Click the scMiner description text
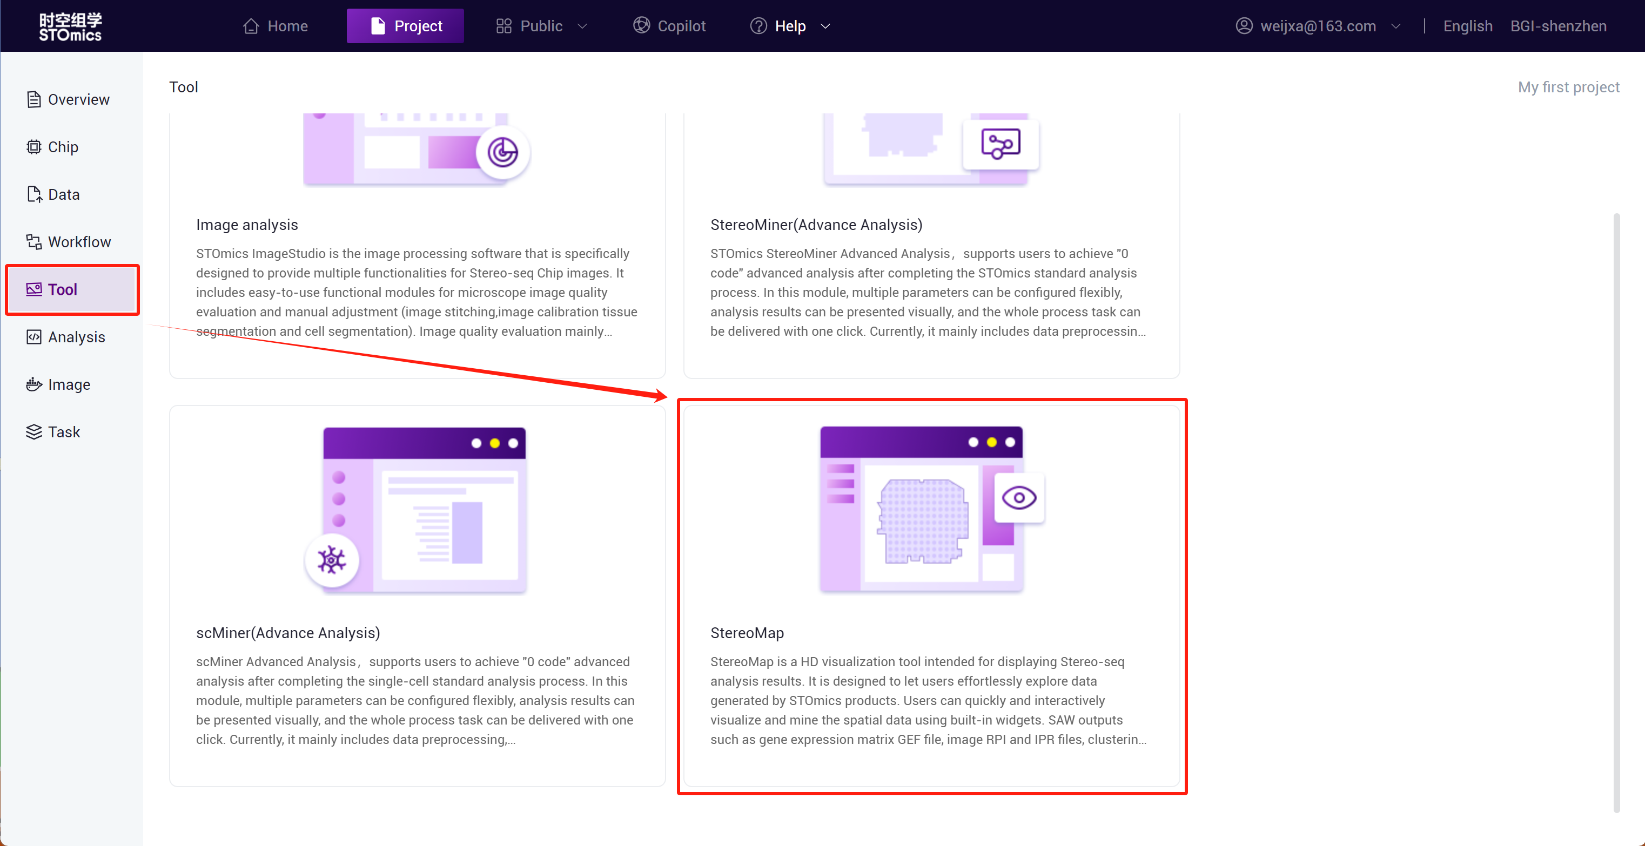The width and height of the screenshot is (1645, 846). pyautogui.click(x=416, y=701)
